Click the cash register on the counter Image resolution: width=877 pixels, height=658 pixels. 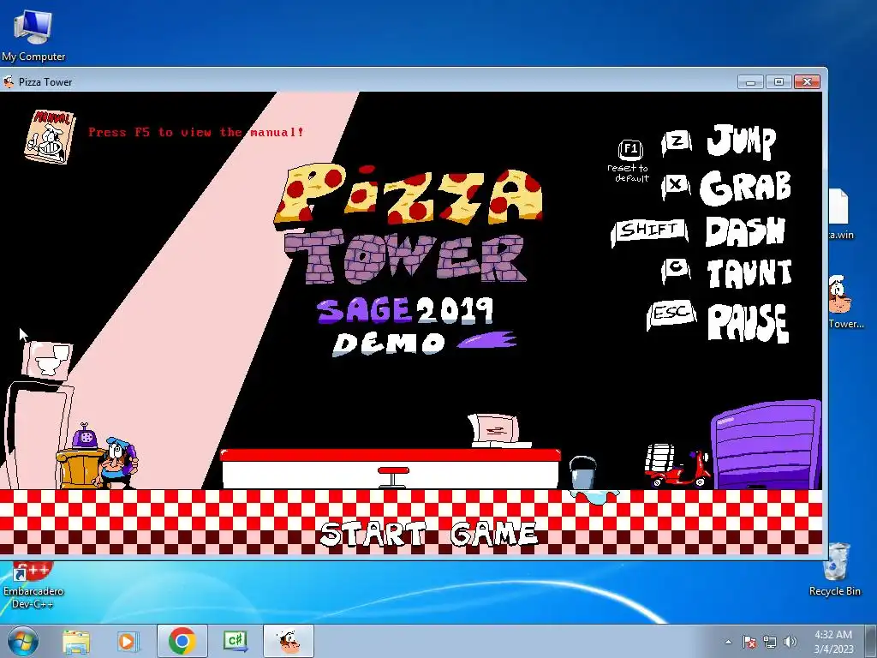tap(498, 431)
